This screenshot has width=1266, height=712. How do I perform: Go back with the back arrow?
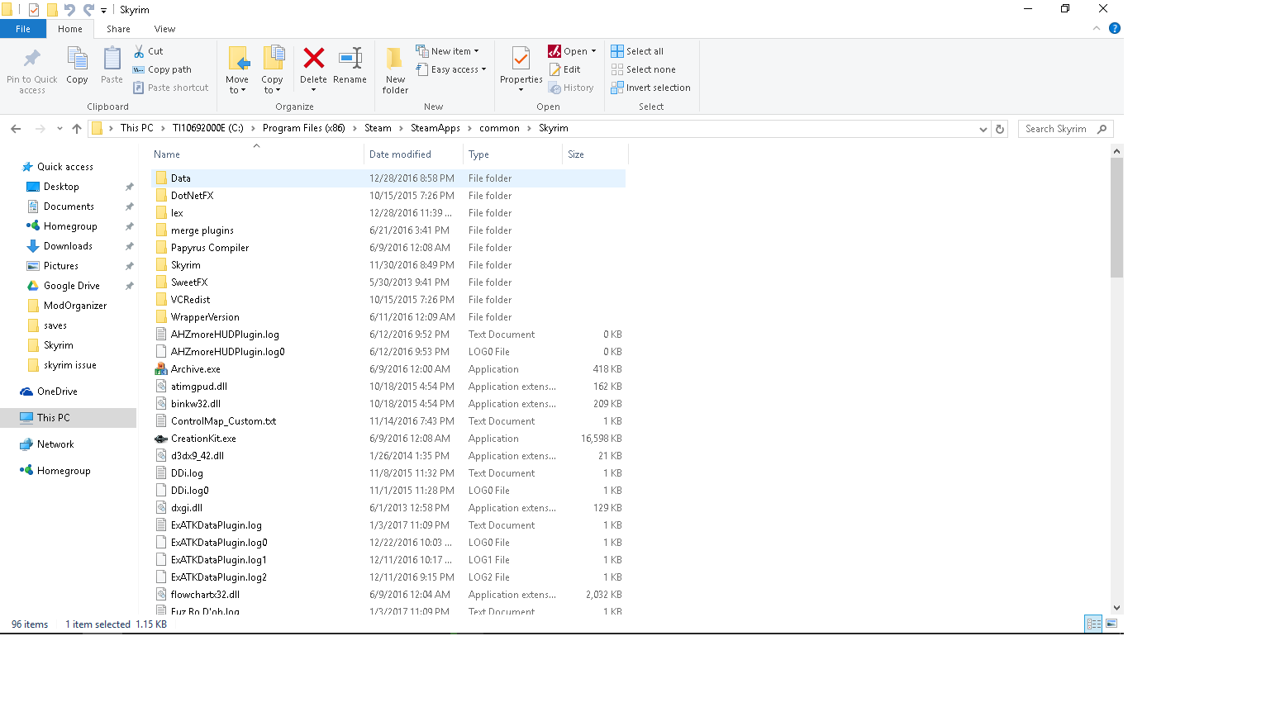16,129
